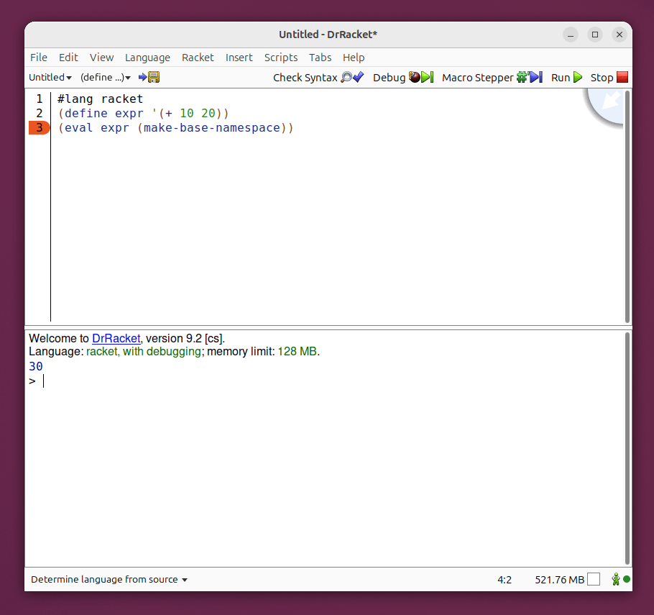
Task: Click the 521.76 MB memory usage
Action: (x=559, y=580)
